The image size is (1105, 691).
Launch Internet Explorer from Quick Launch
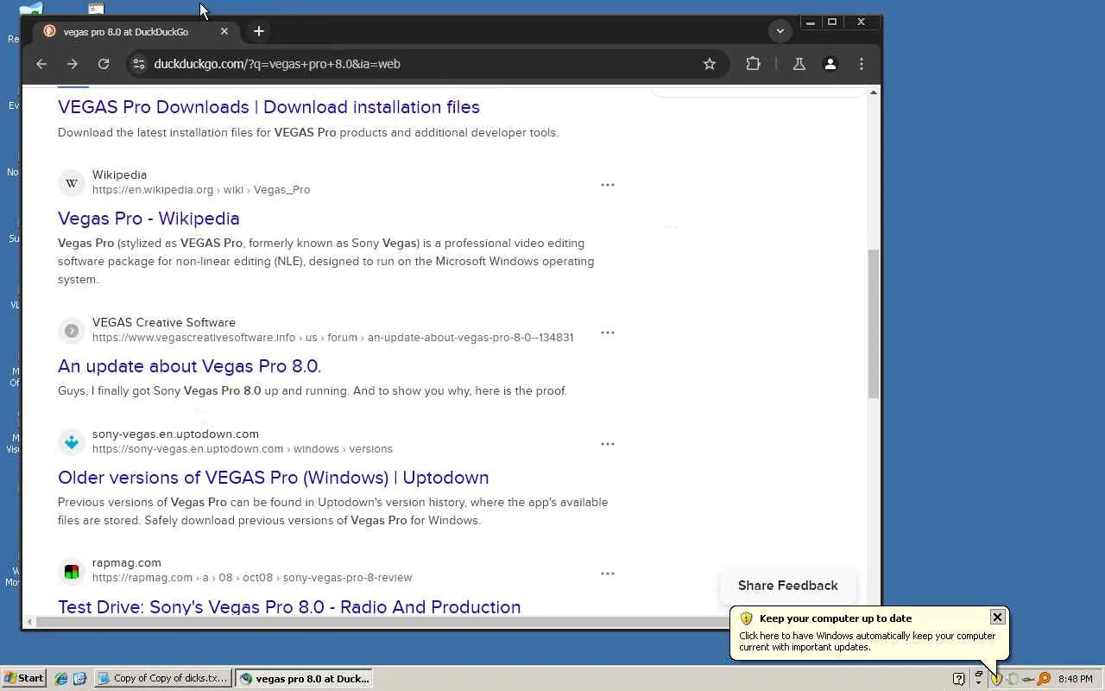61,679
